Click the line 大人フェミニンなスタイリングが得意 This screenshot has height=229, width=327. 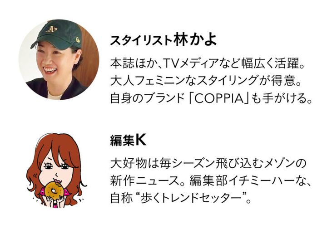(206, 81)
